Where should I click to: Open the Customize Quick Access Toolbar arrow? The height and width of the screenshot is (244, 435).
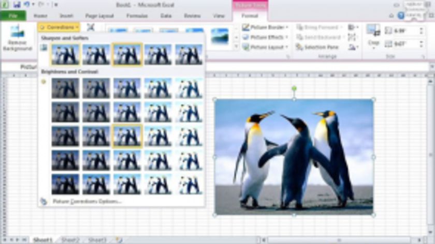[x=56, y=5]
